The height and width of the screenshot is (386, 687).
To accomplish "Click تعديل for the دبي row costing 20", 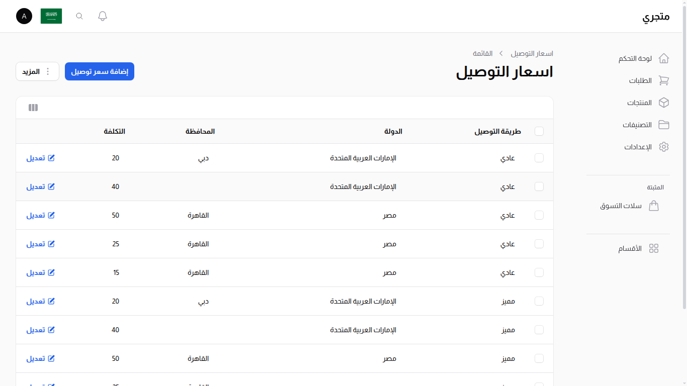I will (x=40, y=158).
